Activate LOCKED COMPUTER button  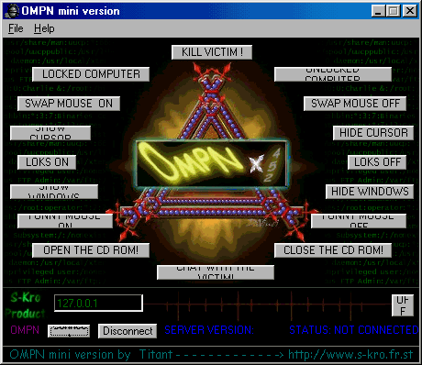pyautogui.click(x=91, y=74)
